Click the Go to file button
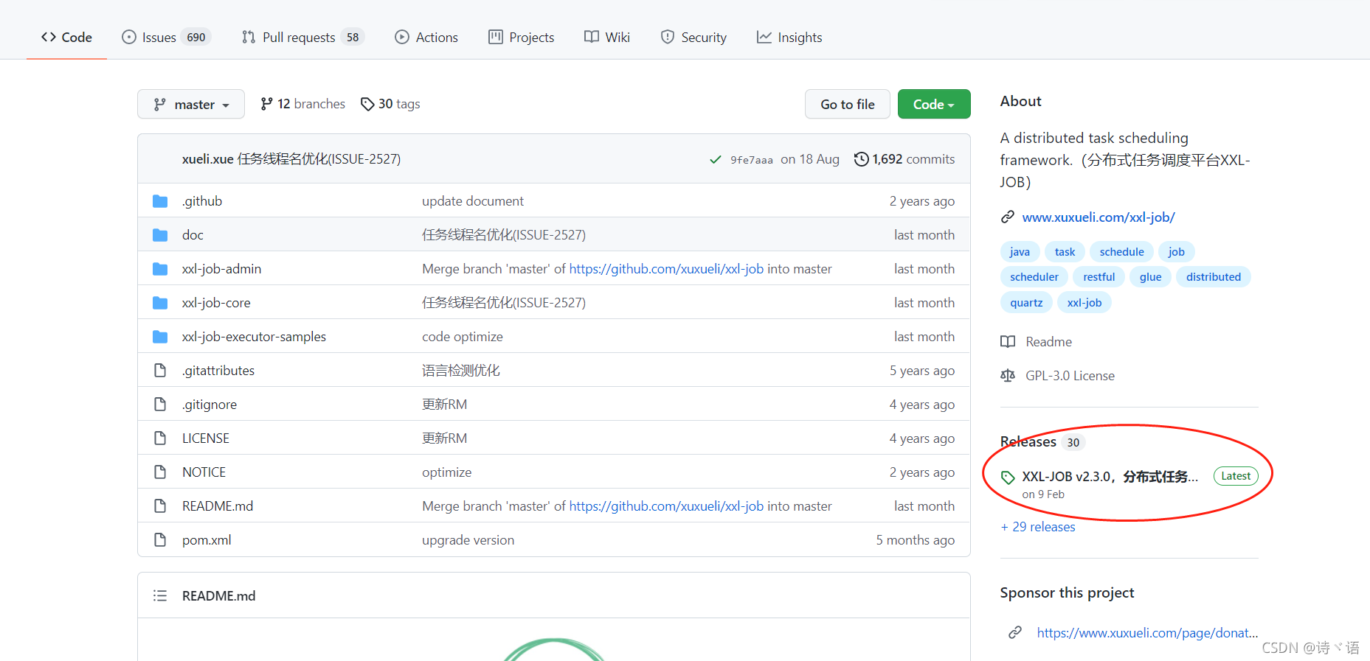The image size is (1370, 661). click(x=847, y=105)
